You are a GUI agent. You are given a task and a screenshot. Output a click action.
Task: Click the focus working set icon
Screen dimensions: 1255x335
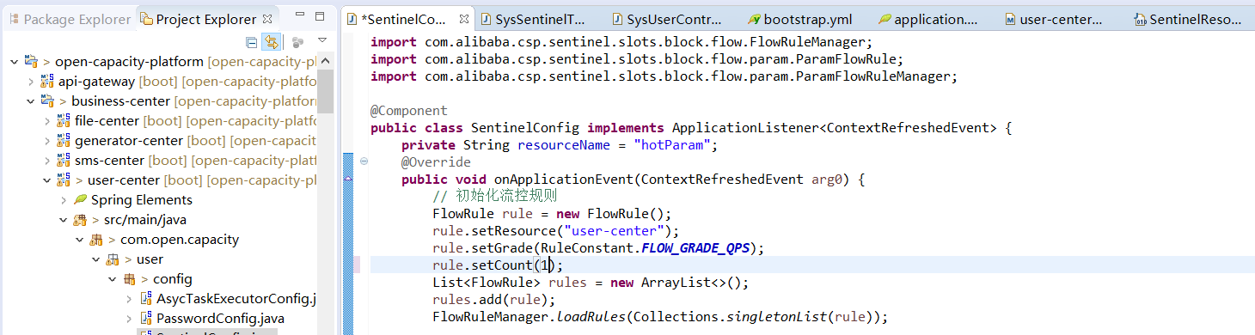tap(298, 42)
